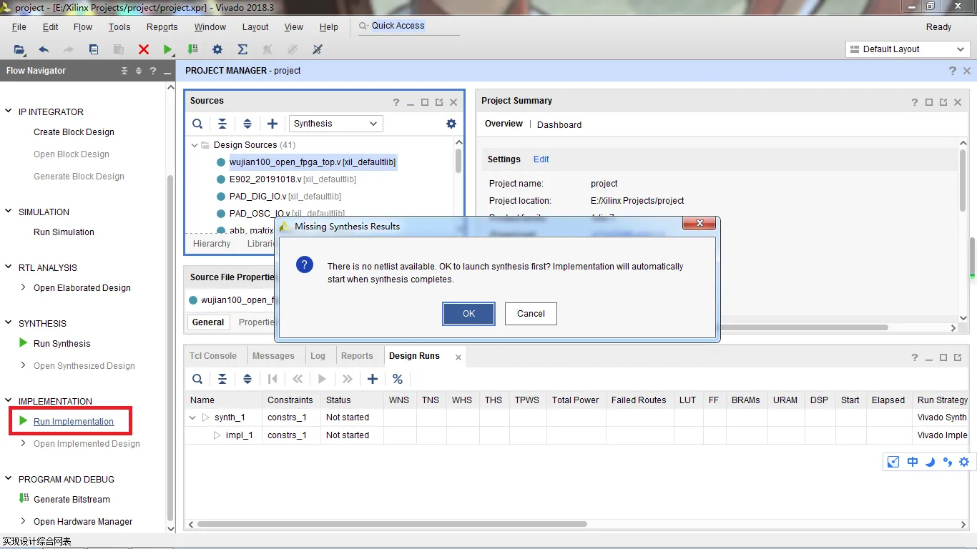977x549 pixels.
Task: Maximize the Sources panel
Action: pyautogui.click(x=425, y=102)
